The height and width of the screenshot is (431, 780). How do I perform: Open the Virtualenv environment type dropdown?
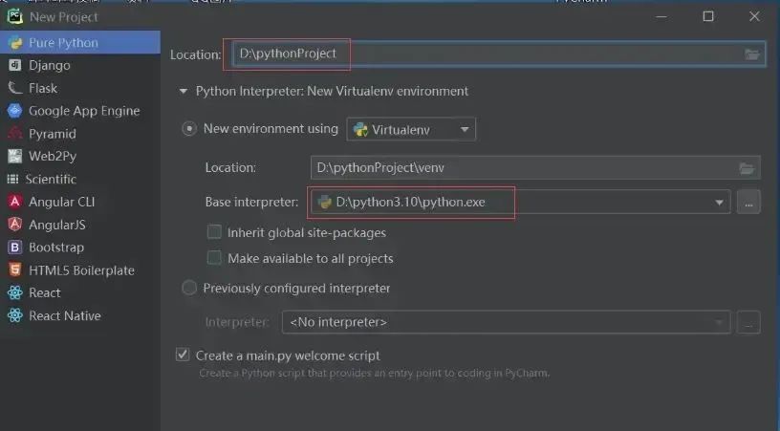(x=411, y=130)
